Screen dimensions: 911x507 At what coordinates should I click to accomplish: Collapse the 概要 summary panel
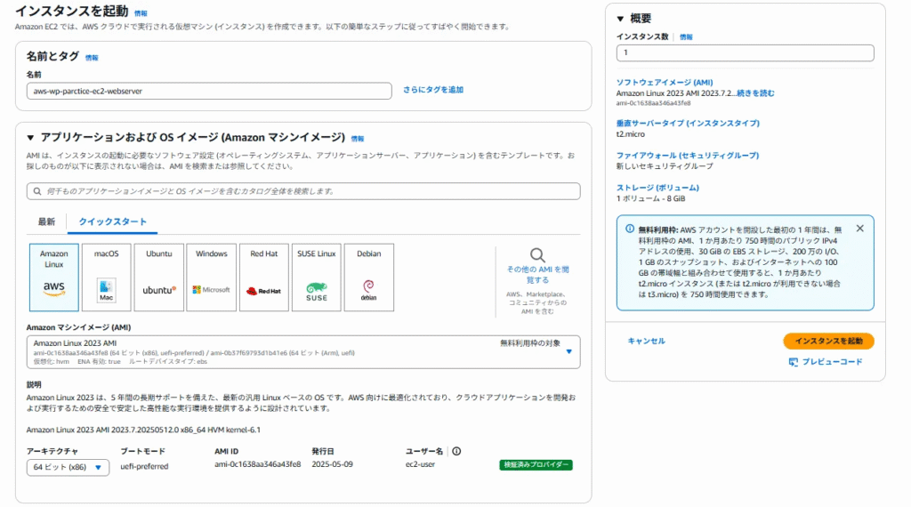click(x=620, y=19)
